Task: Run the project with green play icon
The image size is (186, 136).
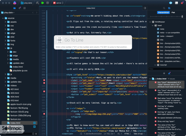Action: (x=43, y=3)
